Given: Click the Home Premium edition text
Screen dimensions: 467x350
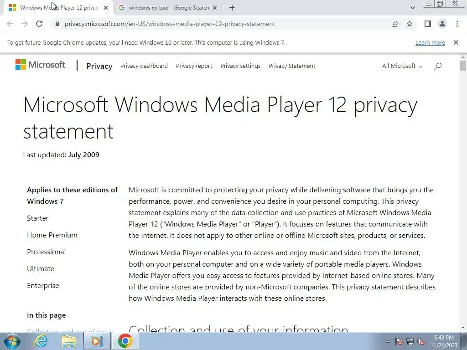Looking at the screenshot, I should point(52,235).
